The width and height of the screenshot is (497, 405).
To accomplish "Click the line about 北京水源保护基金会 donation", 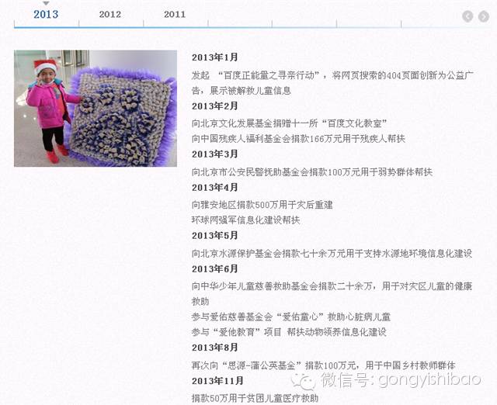I will point(332,254).
